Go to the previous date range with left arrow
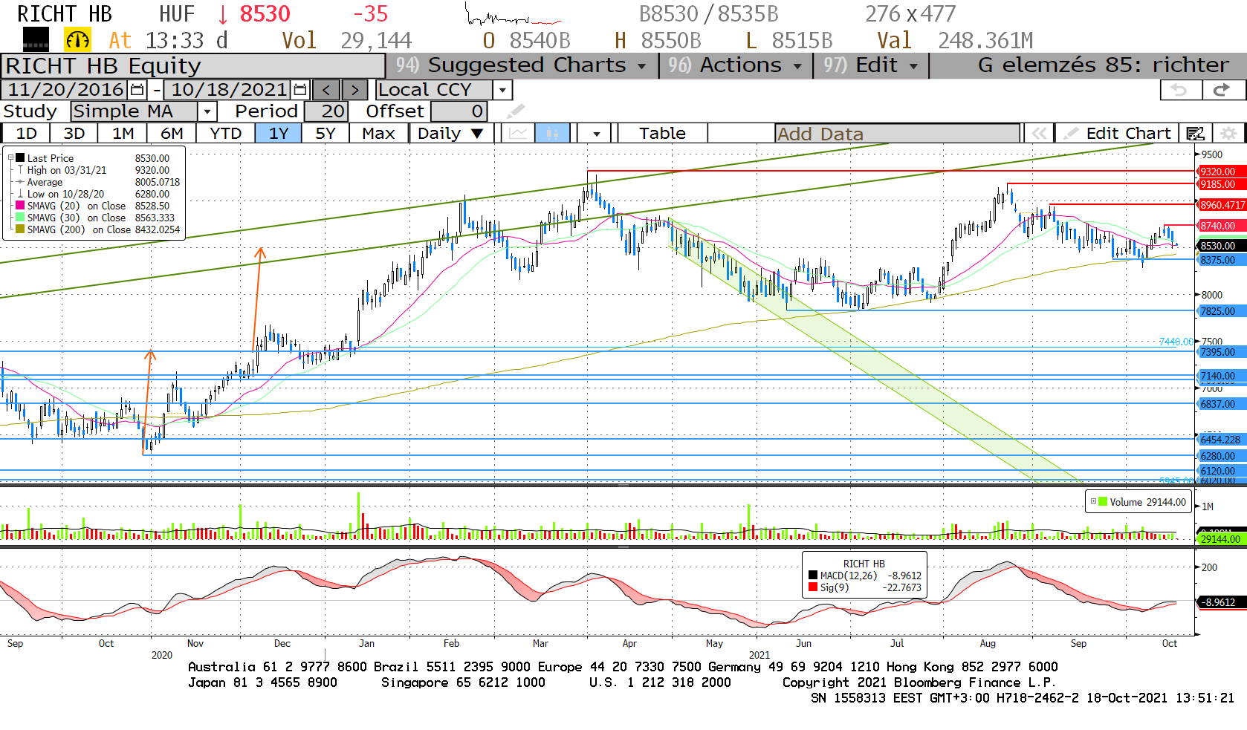Viewport: 1247px width, 730px height. coord(326,90)
